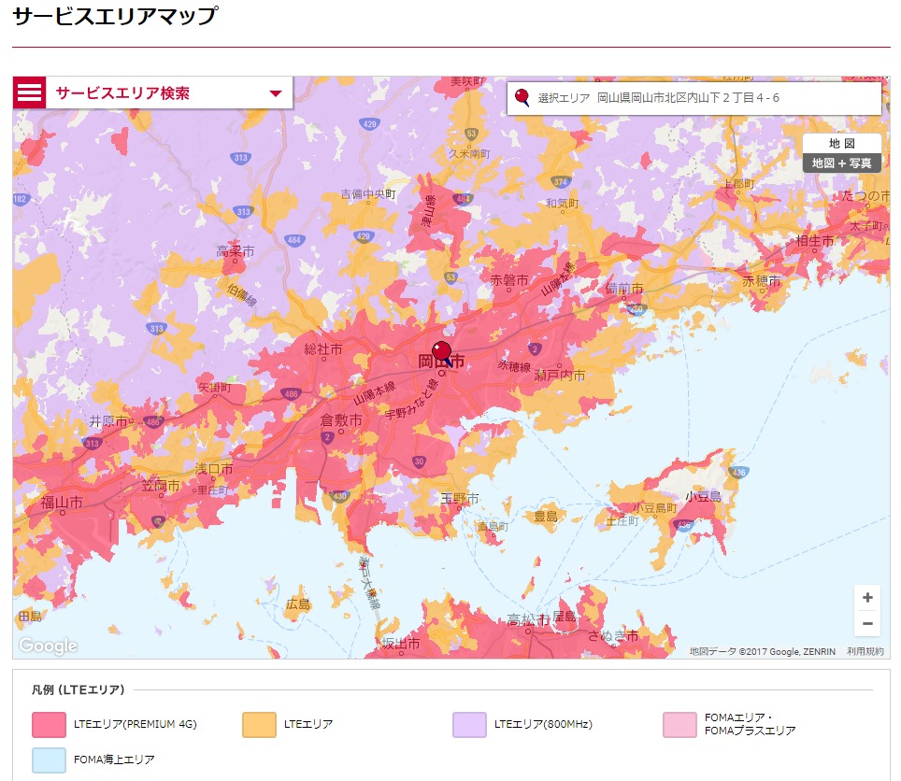Click the red pin icon in address box
This screenshot has height=781, width=901.
coord(522,97)
